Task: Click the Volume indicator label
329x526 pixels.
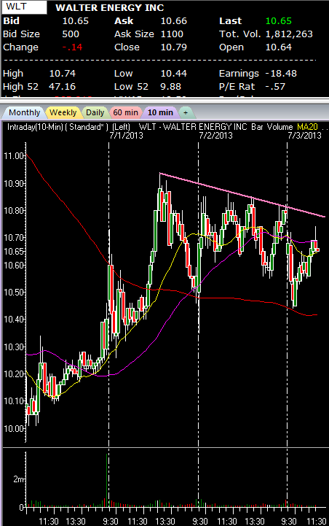Action: 280,127
